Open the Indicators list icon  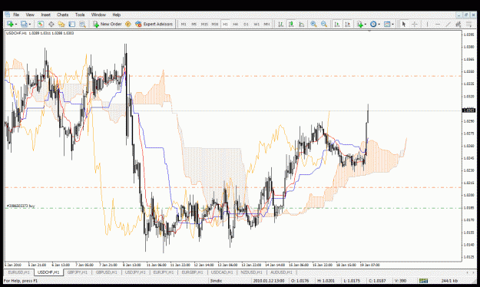[x=359, y=24]
